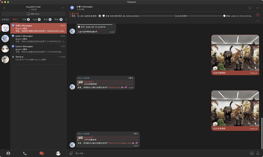The width and height of the screenshot is (263, 157).
Task: Open Settings via avatar in bottom bar
Action: pyautogui.click(x=58, y=153)
